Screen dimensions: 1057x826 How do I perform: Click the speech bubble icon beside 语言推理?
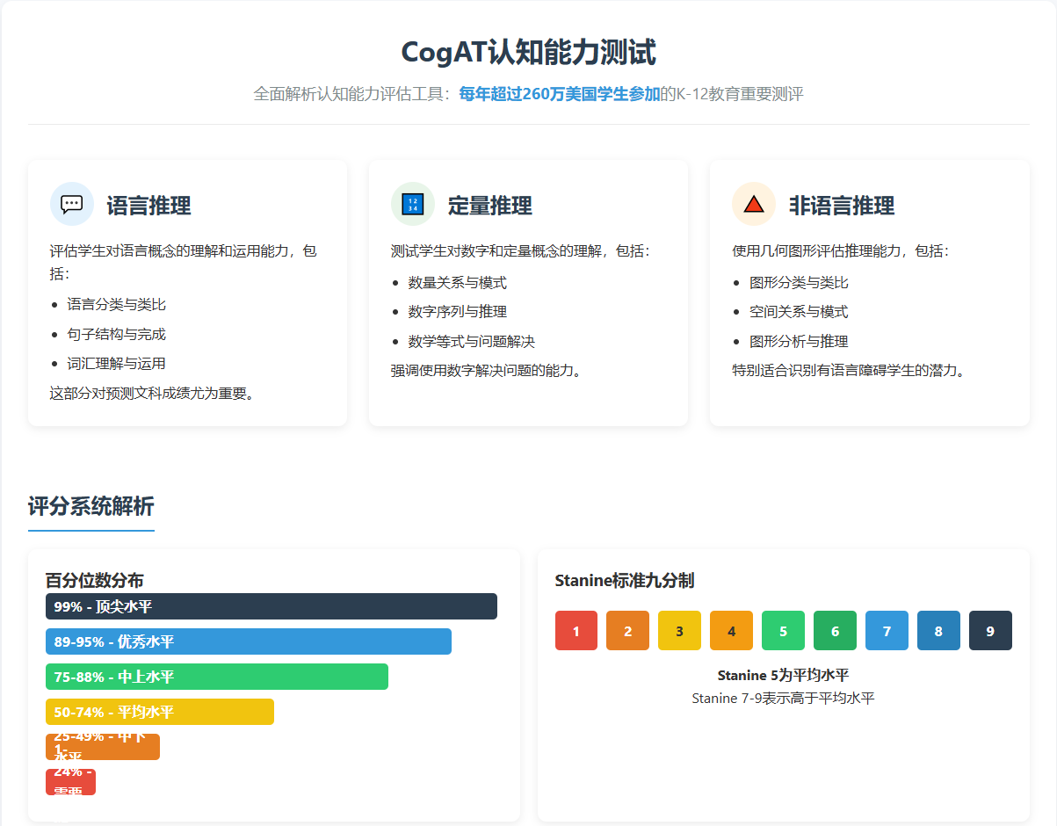[72, 204]
